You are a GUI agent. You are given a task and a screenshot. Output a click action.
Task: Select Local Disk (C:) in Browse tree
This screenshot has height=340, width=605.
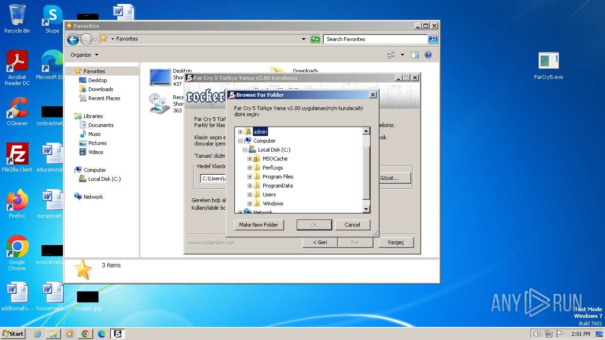274,150
